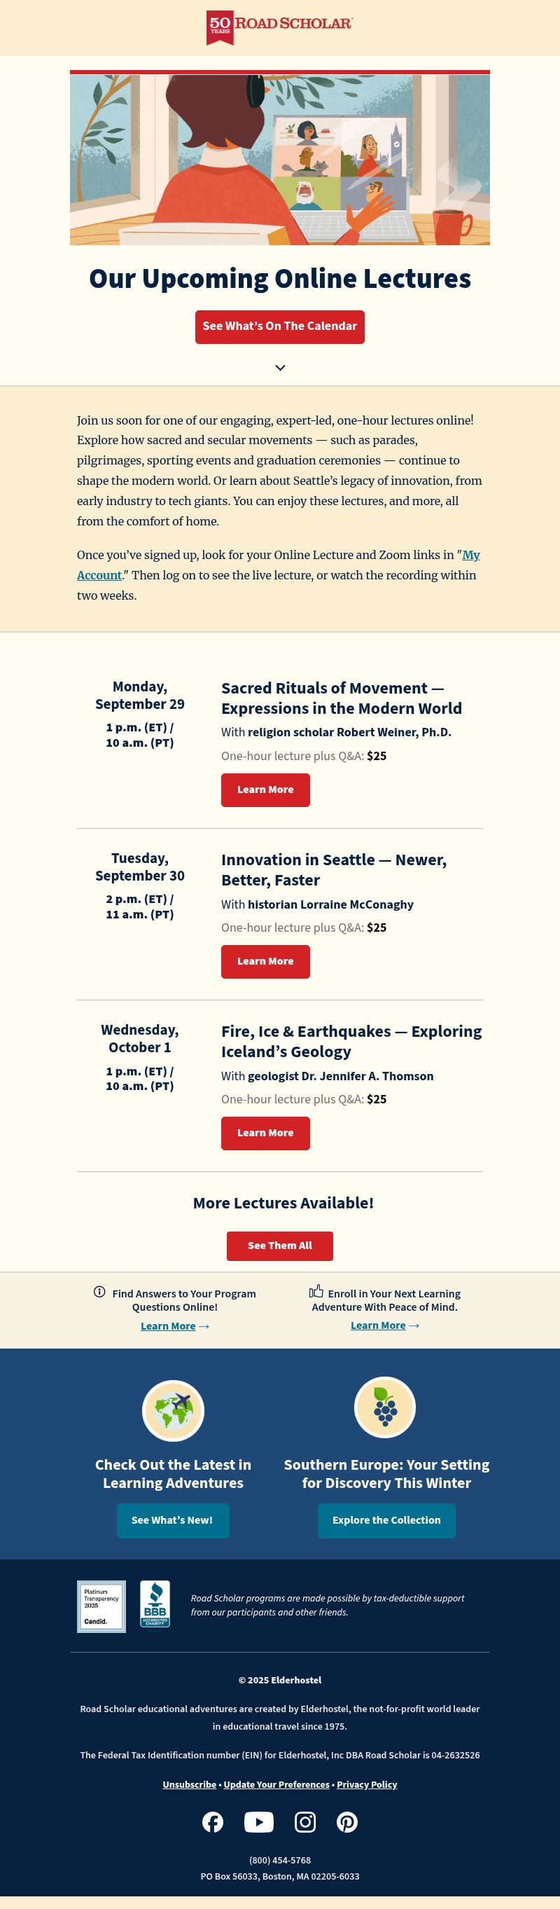560x1909 pixels.
Task: Click the globe and airplane icon
Action: coord(173,1410)
